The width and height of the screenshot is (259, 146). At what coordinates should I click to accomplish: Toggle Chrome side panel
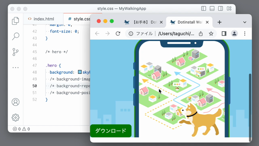(x=224, y=34)
